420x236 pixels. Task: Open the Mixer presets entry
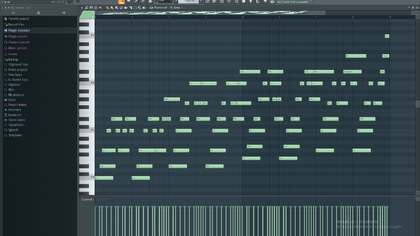coord(17,48)
